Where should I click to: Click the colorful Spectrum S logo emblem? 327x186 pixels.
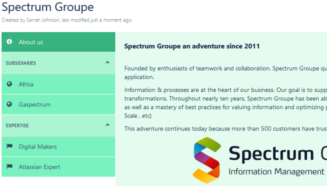click(207, 160)
